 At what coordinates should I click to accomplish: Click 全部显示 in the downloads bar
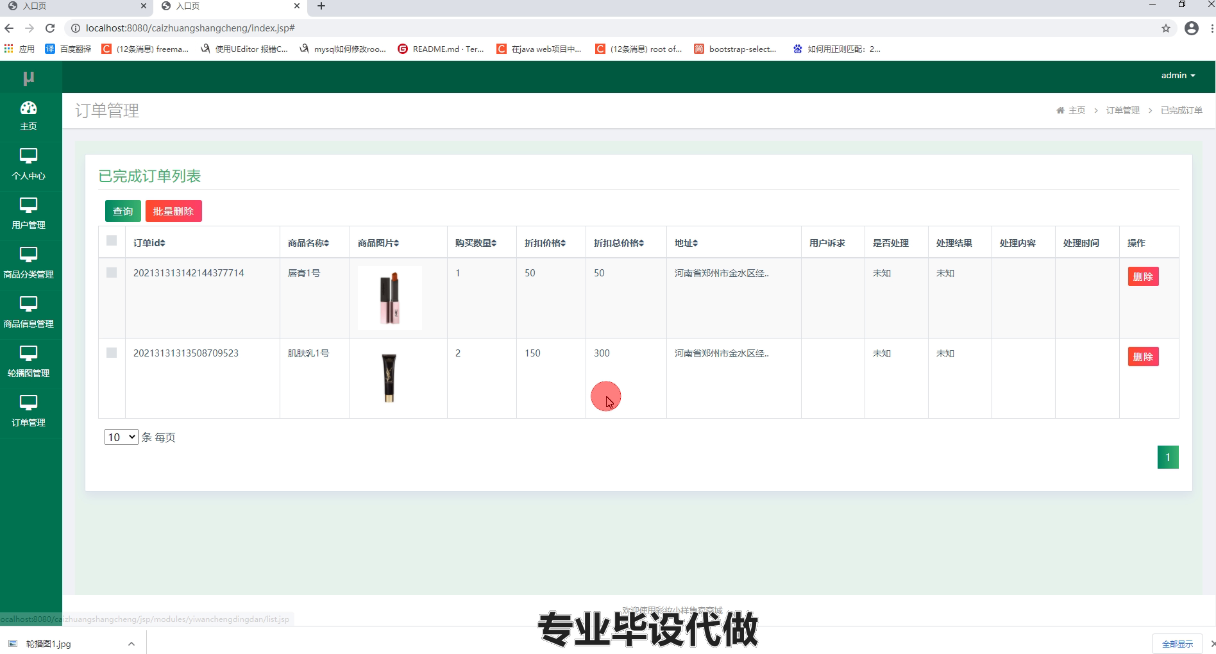click(1178, 644)
